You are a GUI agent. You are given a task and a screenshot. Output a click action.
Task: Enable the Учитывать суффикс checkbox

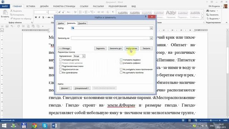[x=121, y=63]
